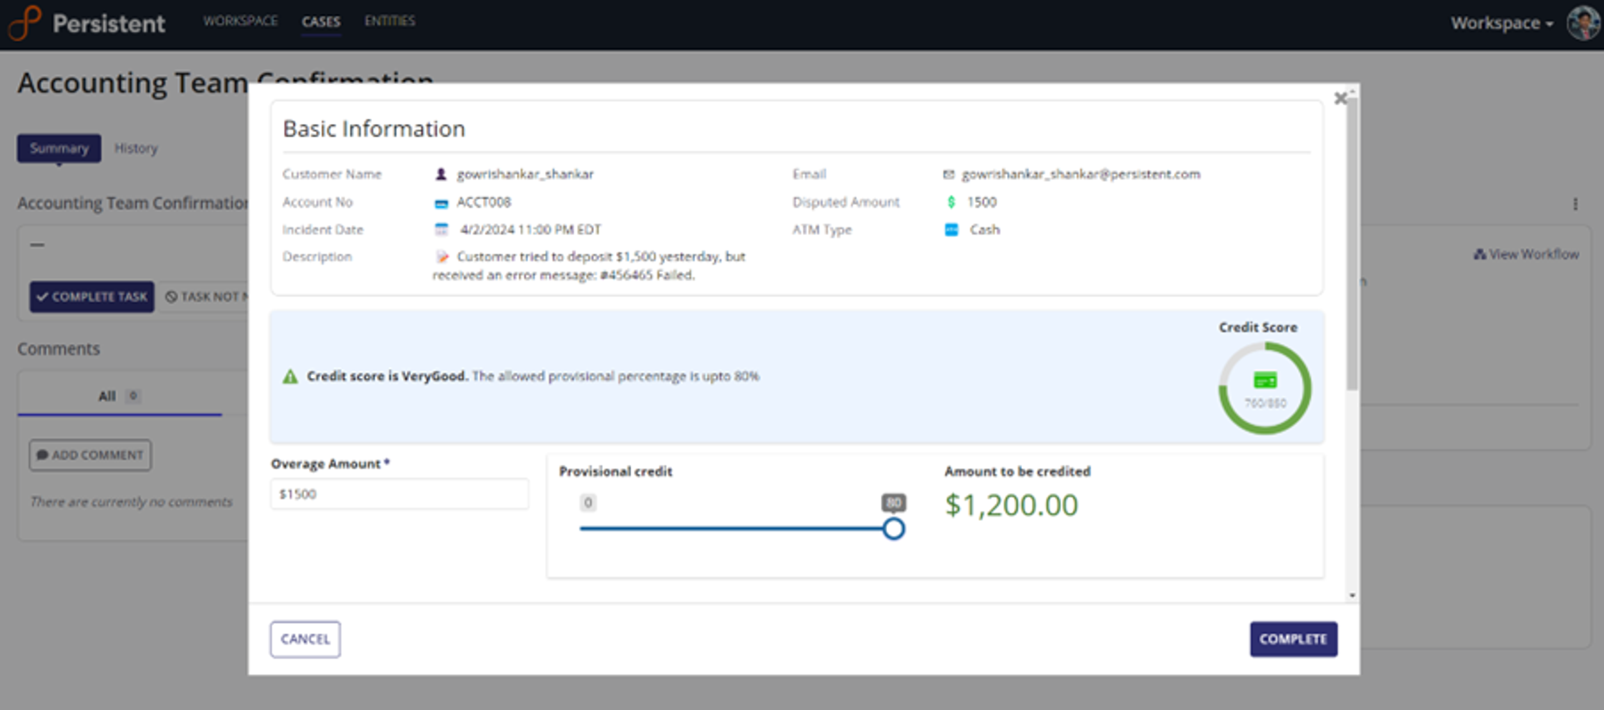Click the disputed amount dollar icon
Screen dimensions: 1604x710
coord(951,202)
